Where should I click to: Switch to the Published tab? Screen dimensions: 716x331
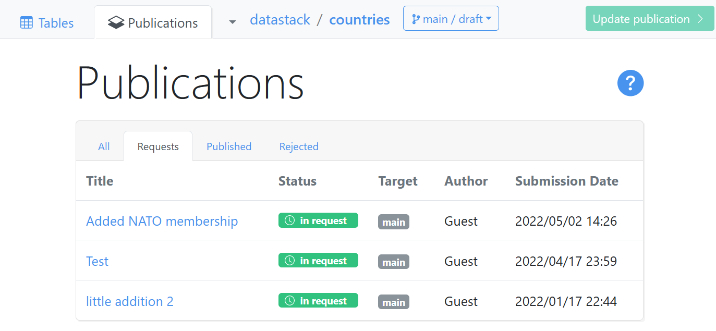click(x=229, y=146)
